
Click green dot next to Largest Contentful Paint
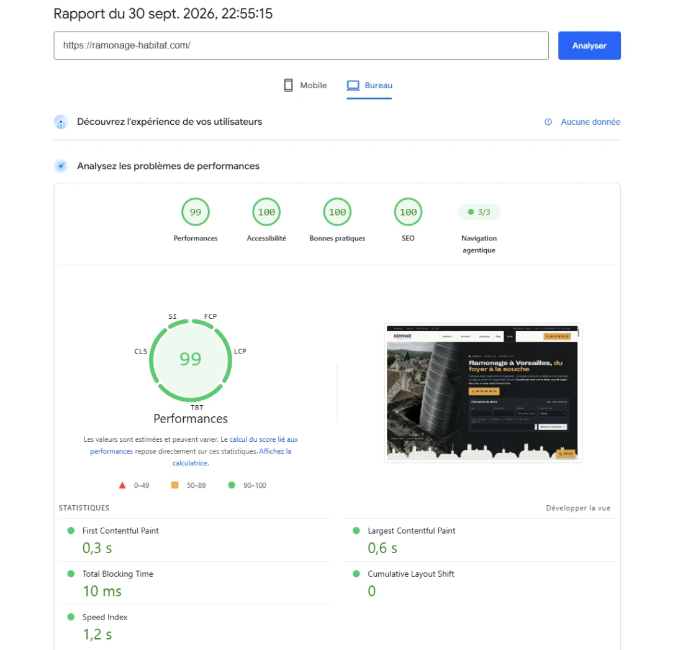coord(356,531)
